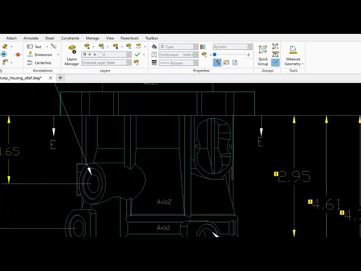
Task: Select the 4.61 dimension text
Action: tap(327, 204)
